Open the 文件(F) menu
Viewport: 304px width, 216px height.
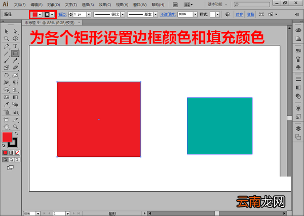(20, 5)
